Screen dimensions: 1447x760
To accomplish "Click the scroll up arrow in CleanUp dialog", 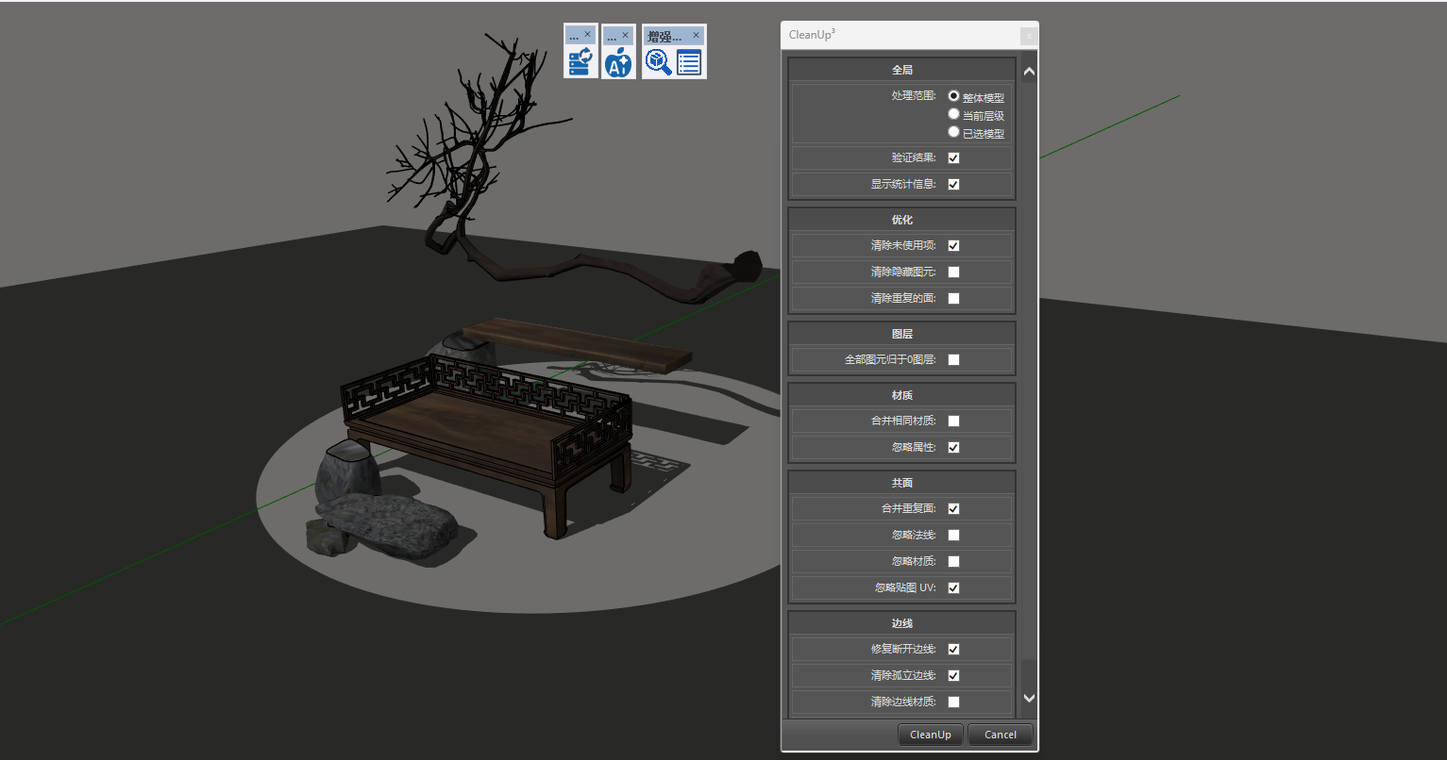I will tap(1029, 72).
